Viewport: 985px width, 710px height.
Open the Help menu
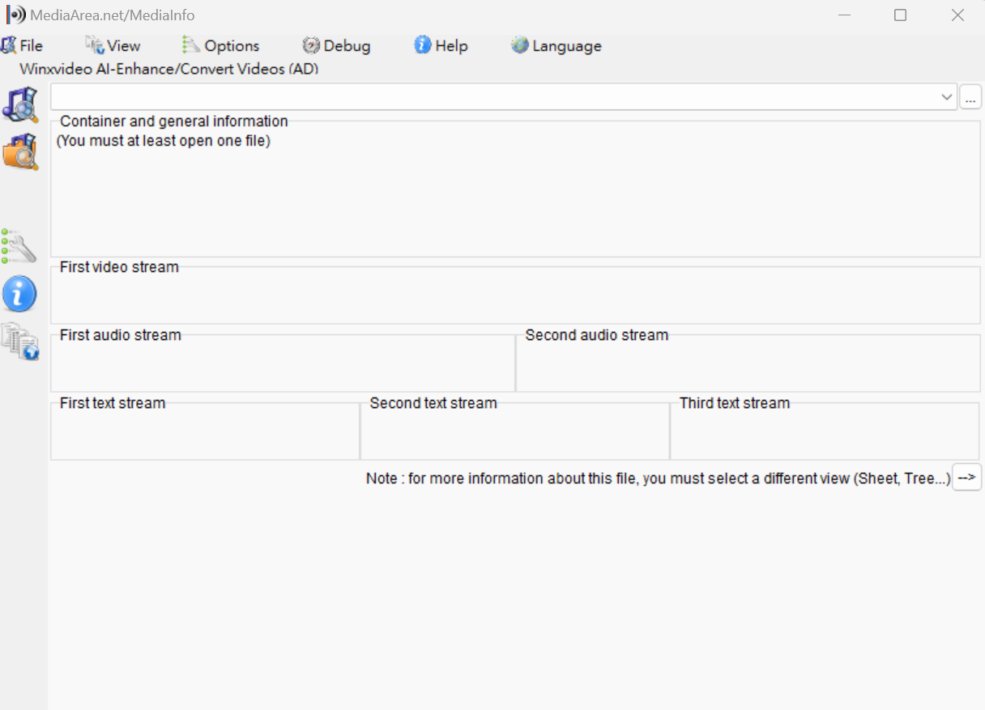441,46
